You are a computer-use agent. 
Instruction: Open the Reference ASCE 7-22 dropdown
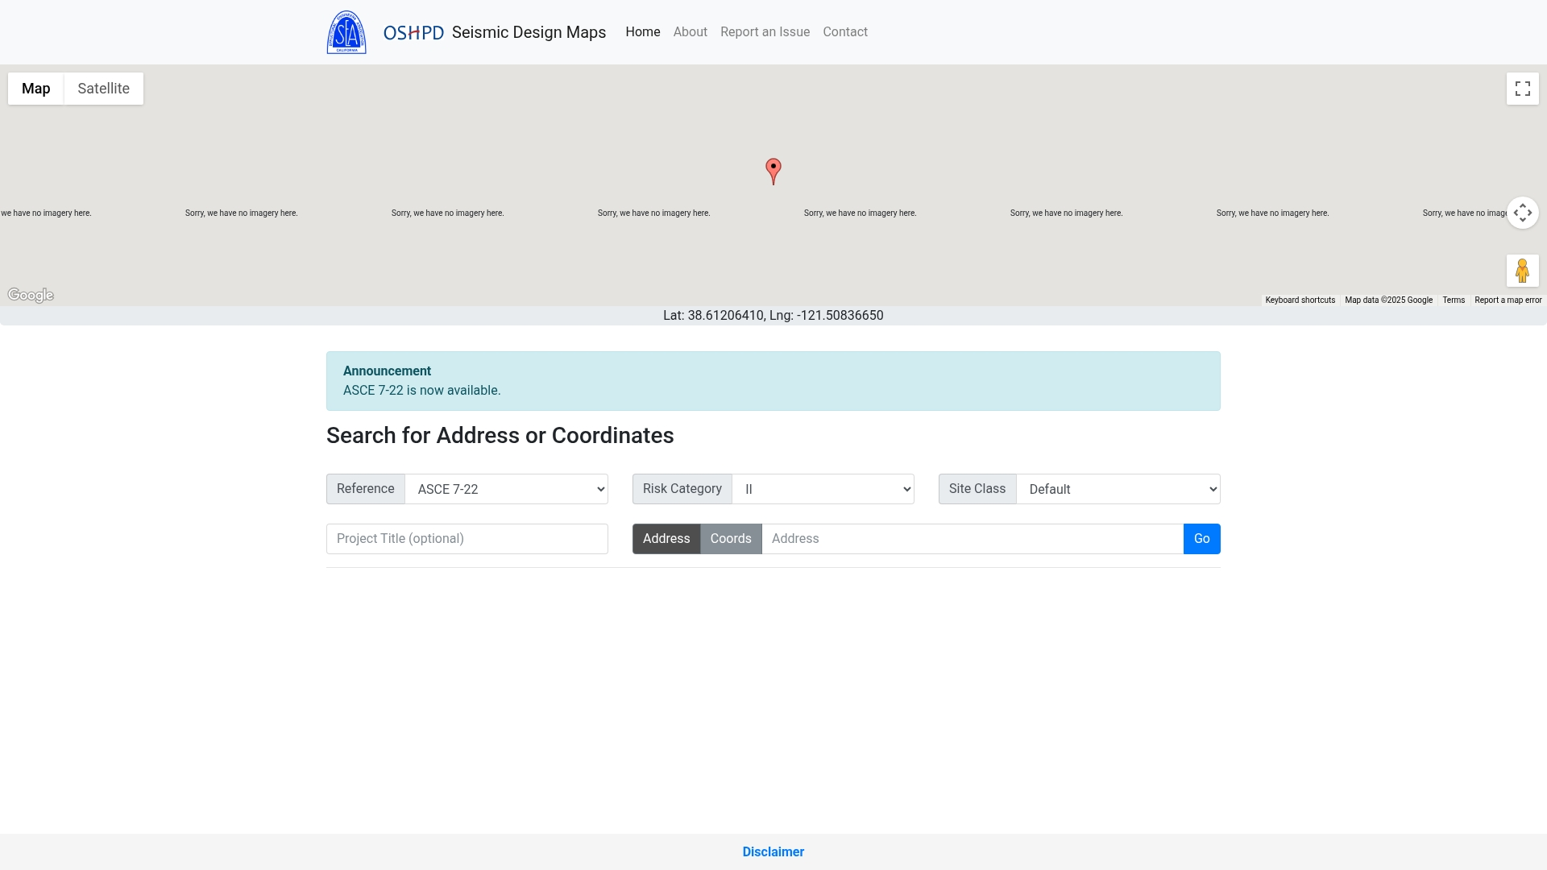coord(506,489)
